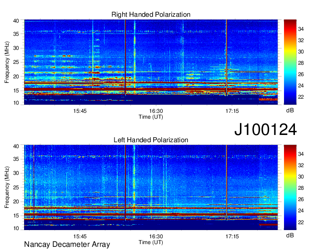Click the 10 MHz tick on Right Handed plot
309x250 pixels.
(16, 103)
